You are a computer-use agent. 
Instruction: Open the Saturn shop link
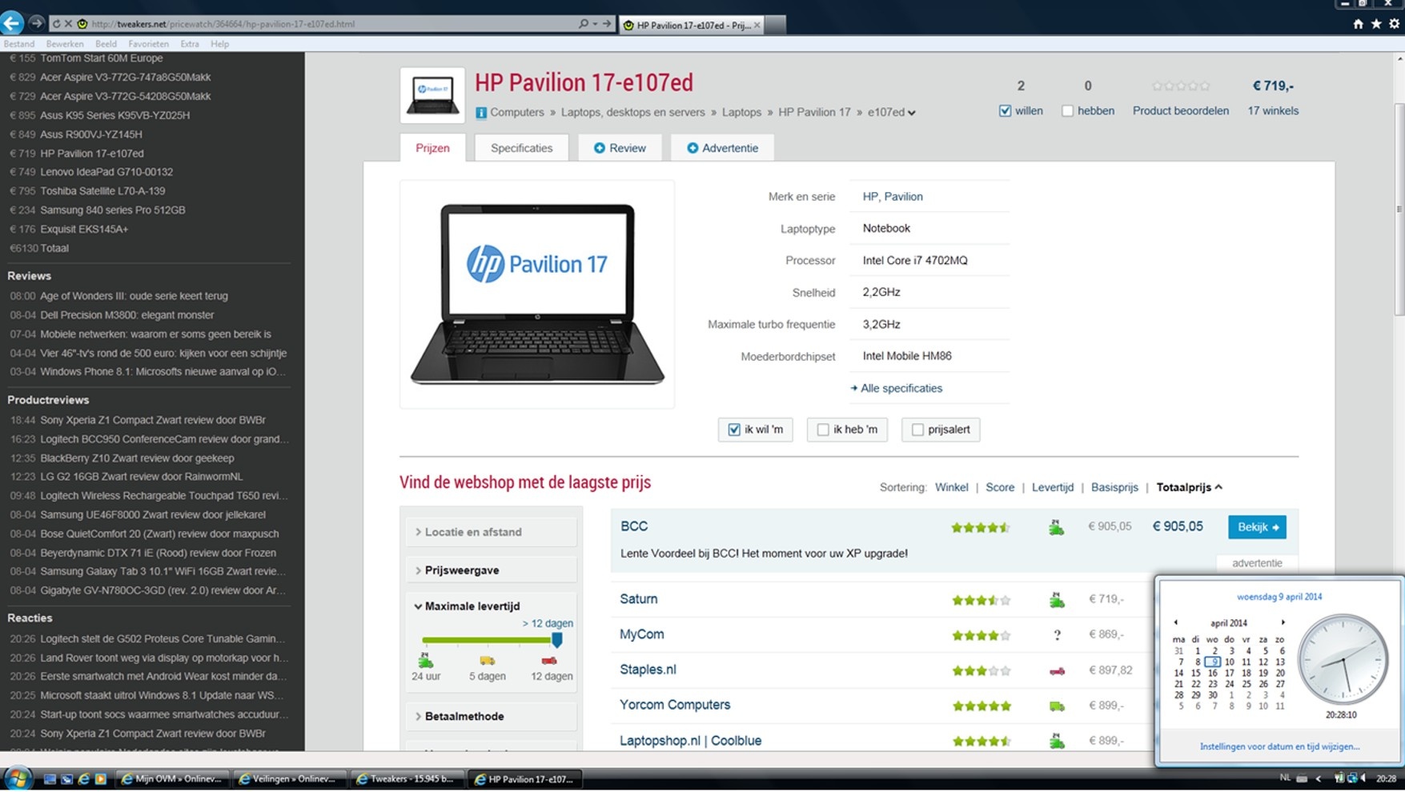pos(638,599)
